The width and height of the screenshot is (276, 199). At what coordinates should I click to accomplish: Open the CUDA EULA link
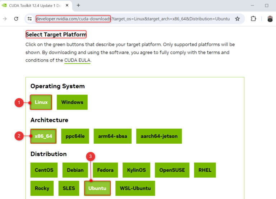click(77, 60)
